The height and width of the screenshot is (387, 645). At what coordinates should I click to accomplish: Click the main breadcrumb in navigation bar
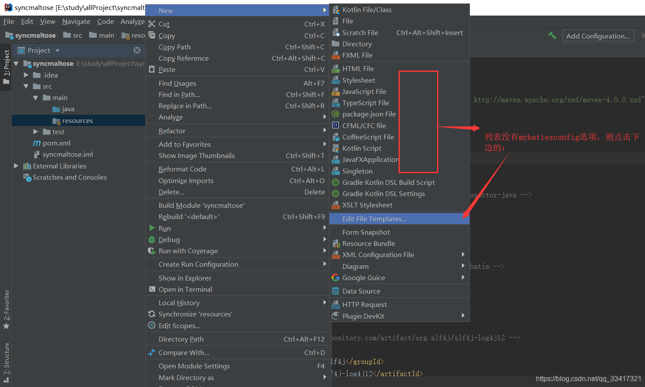tap(102, 35)
